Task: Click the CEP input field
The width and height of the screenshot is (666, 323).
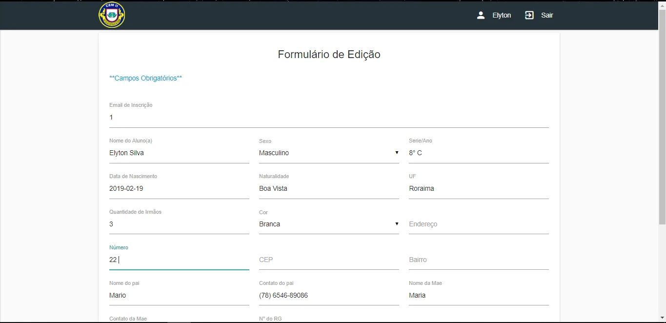Action: [329, 260]
